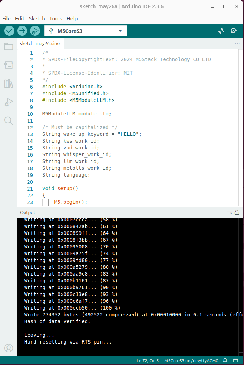Click the editor vertical scrollbar
The width and height of the screenshot is (244, 365).
tap(241, 128)
